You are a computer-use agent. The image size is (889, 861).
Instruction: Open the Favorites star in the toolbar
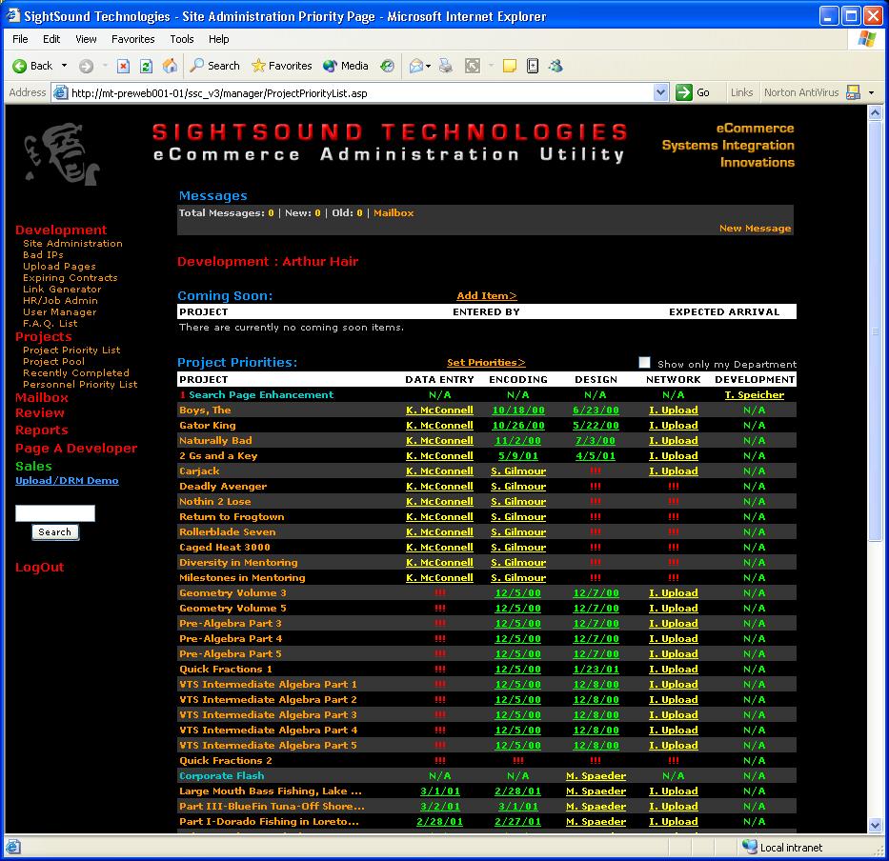282,66
